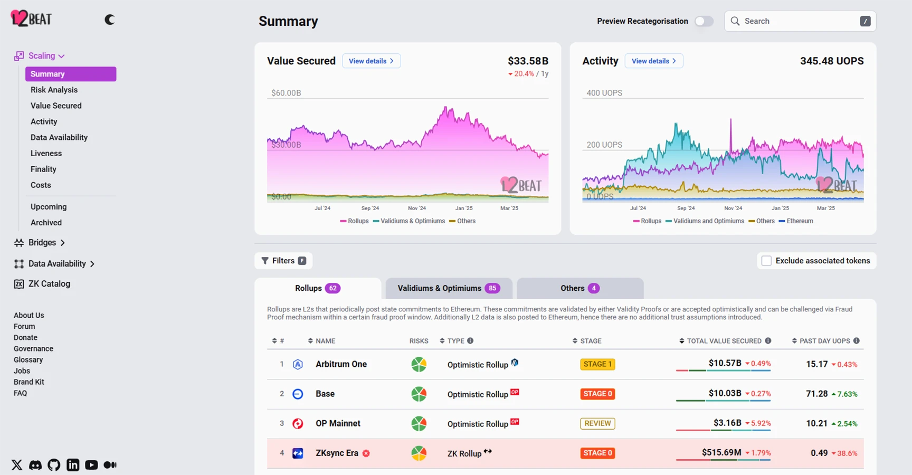Screen dimensions: 912x475
Task: Go to Value Secured in sidebar
Action: [56, 106]
